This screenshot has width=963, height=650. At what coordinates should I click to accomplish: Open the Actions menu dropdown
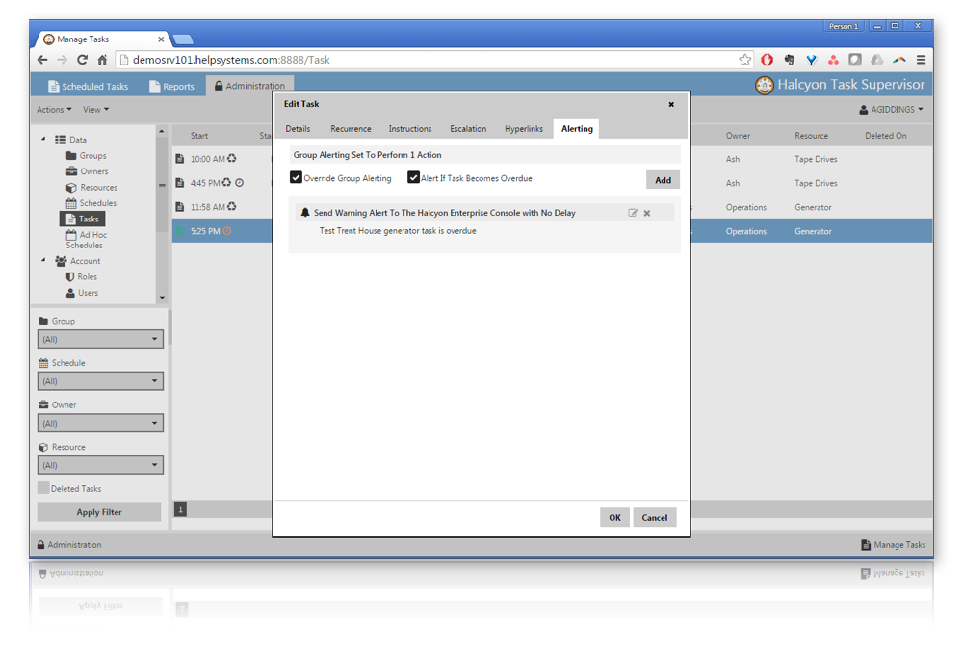[x=54, y=110]
